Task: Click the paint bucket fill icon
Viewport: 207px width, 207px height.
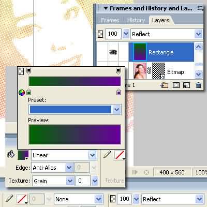Action: point(11,154)
